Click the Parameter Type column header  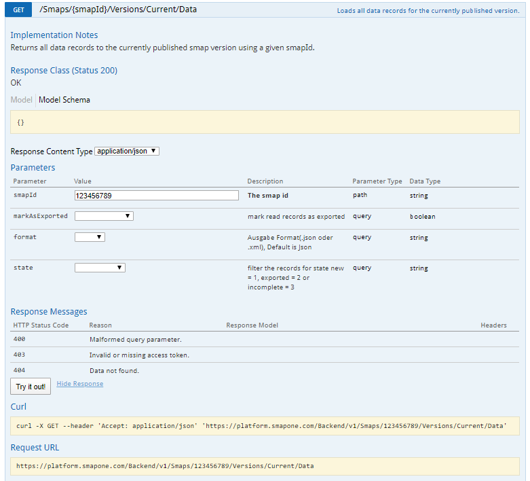(377, 181)
